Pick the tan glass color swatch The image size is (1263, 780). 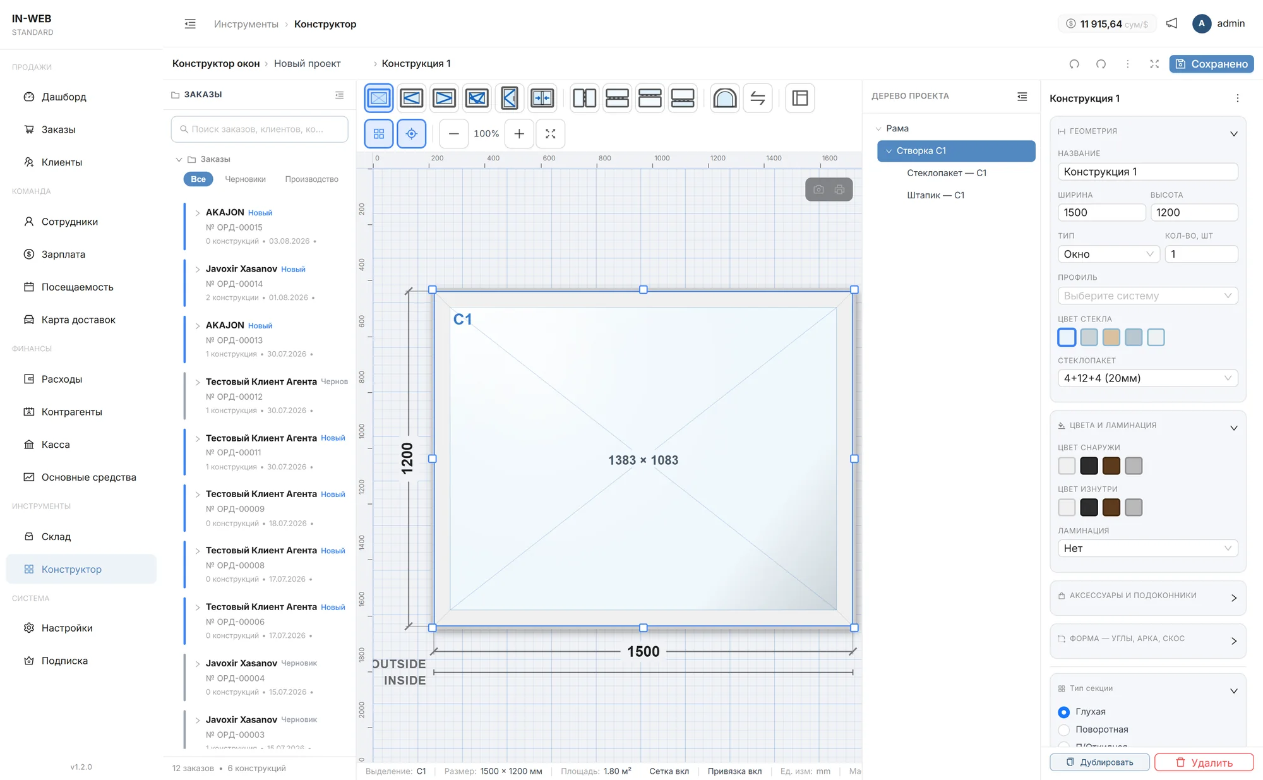[1111, 337]
